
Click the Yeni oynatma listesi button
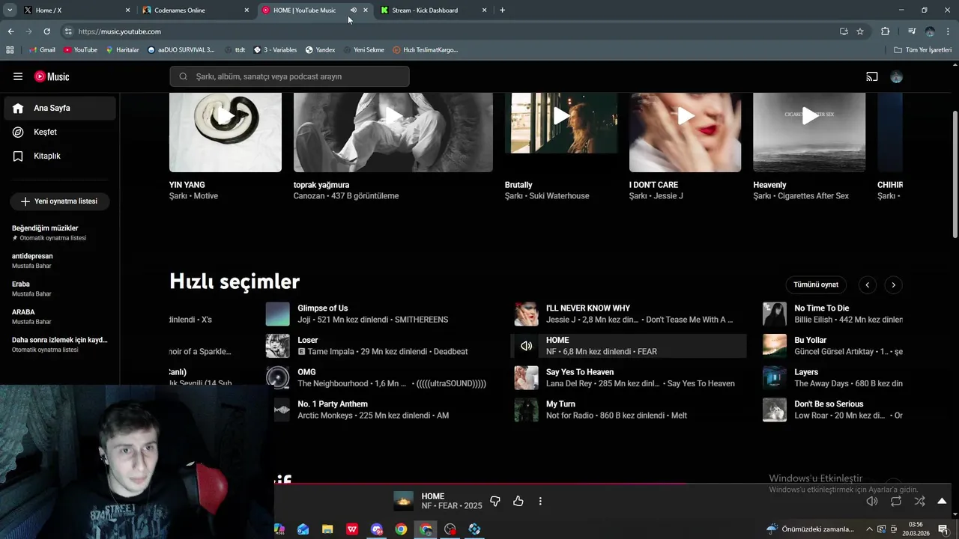60,201
